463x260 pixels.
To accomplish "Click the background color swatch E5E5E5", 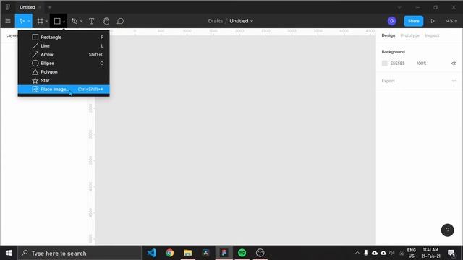I will pyautogui.click(x=384, y=64).
